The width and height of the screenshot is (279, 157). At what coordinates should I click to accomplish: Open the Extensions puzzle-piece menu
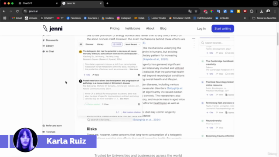(252, 11)
